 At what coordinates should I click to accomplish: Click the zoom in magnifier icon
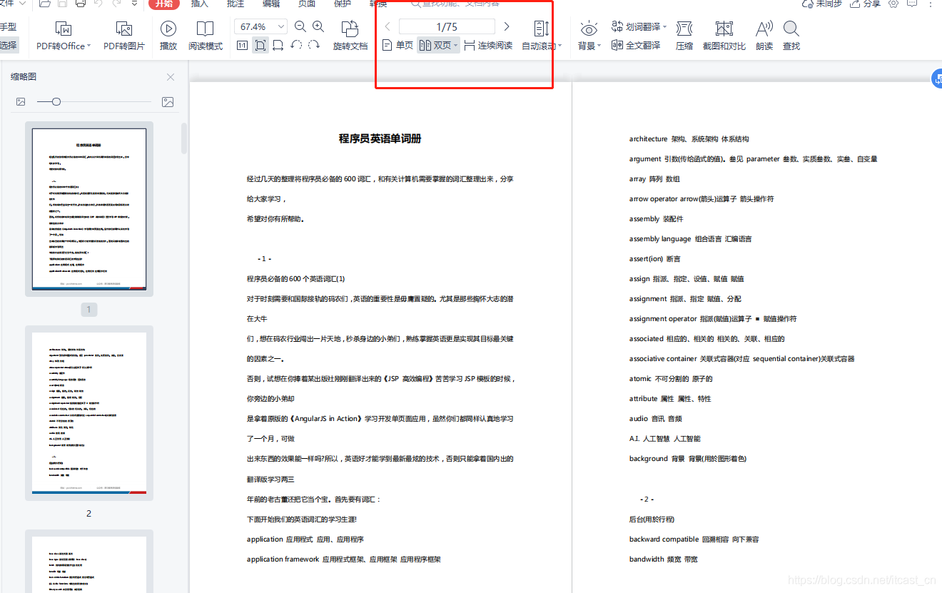(x=318, y=27)
